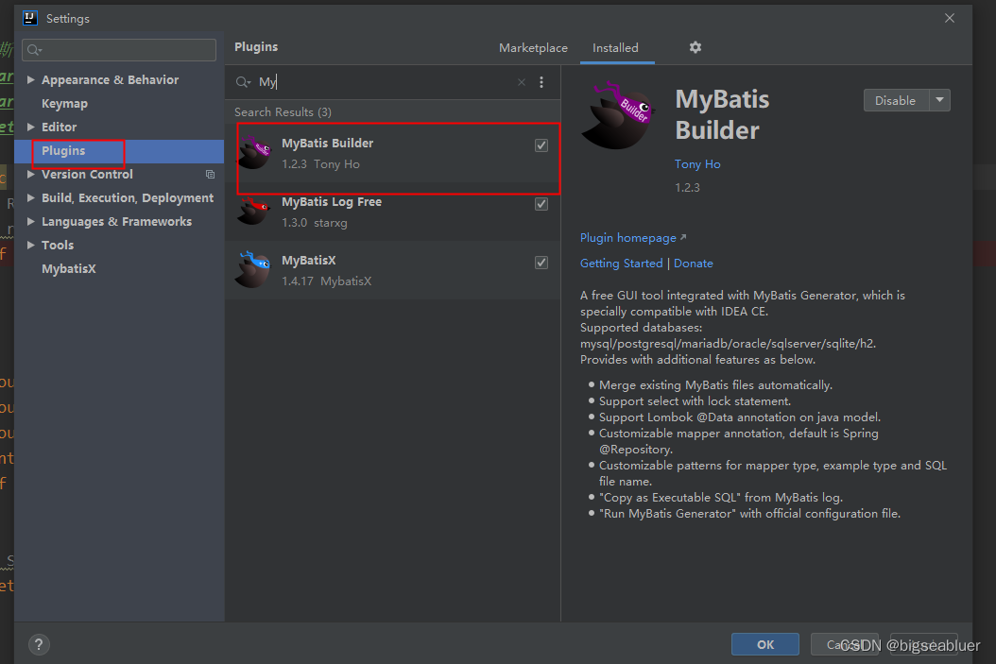Viewport: 996px width, 664px height.
Task: Open the Getting Started link
Action: [621, 263]
